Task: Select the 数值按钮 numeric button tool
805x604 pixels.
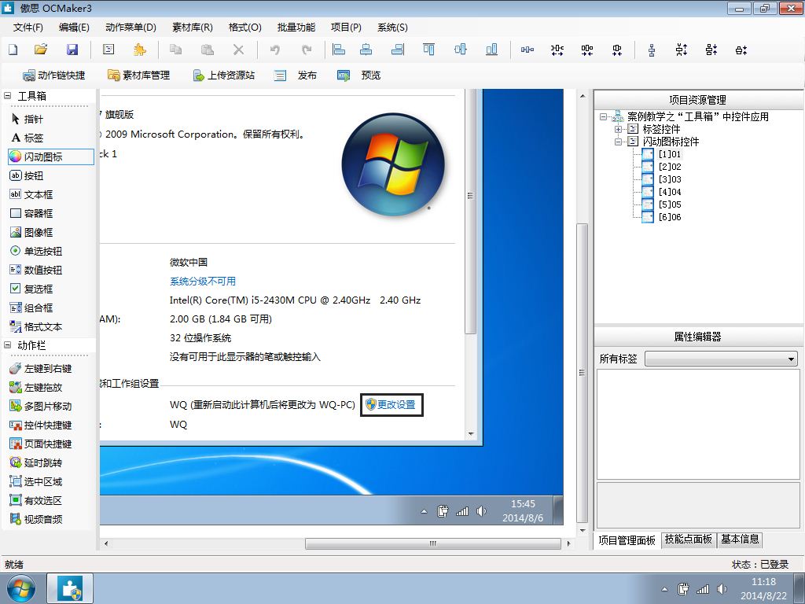Action: tap(36, 271)
